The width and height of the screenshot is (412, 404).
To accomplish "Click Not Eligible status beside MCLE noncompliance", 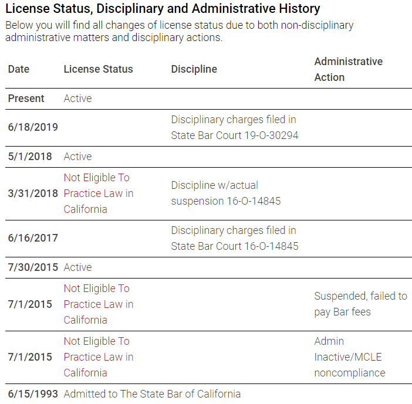I will (99, 357).
